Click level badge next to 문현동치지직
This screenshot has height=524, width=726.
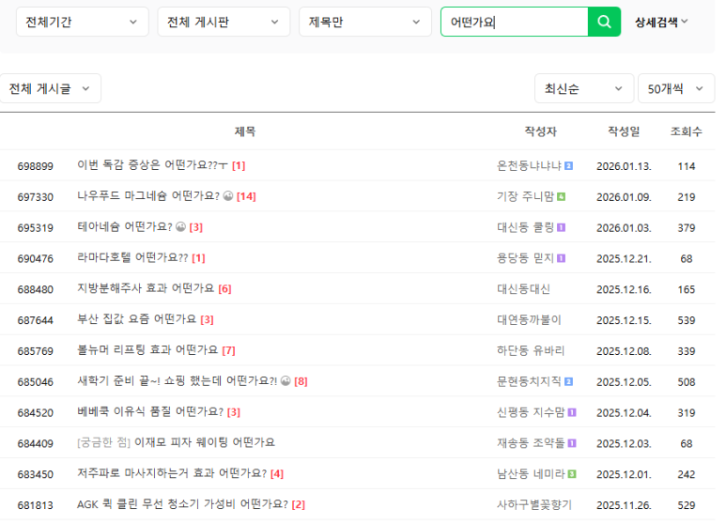pos(569,381)
